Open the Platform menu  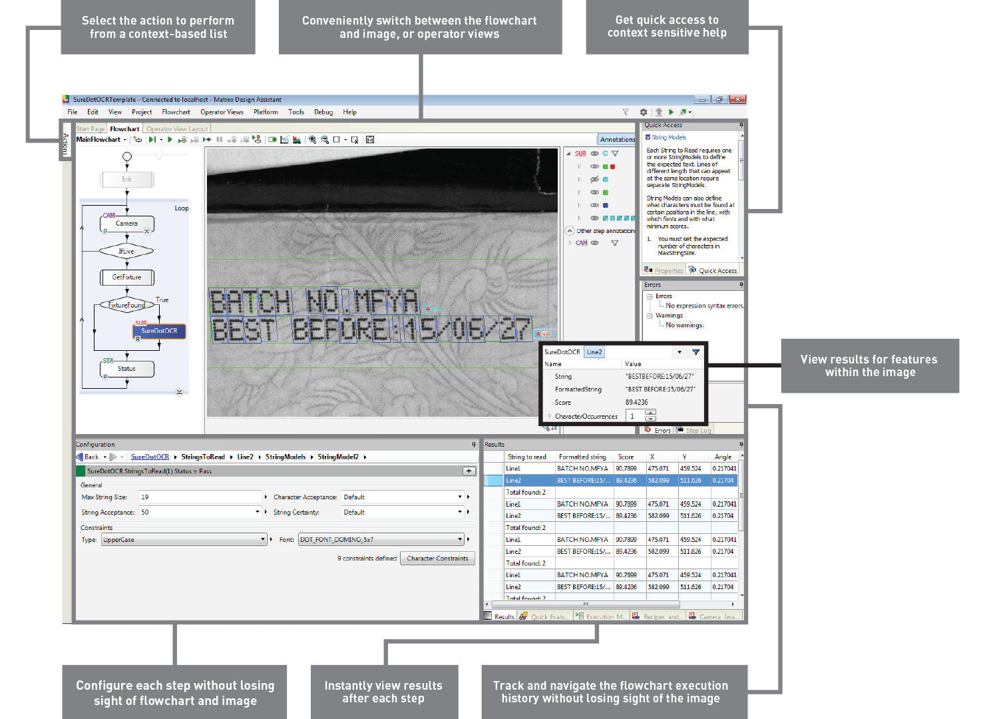pyautogui.click(x=266, y=113)
